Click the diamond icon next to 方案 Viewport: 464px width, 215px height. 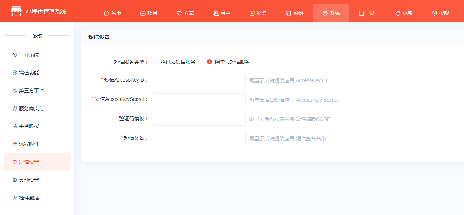179,13
